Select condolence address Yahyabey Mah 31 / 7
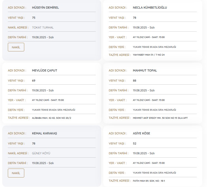This screenshot has height=187, width=207. (149, 55)
